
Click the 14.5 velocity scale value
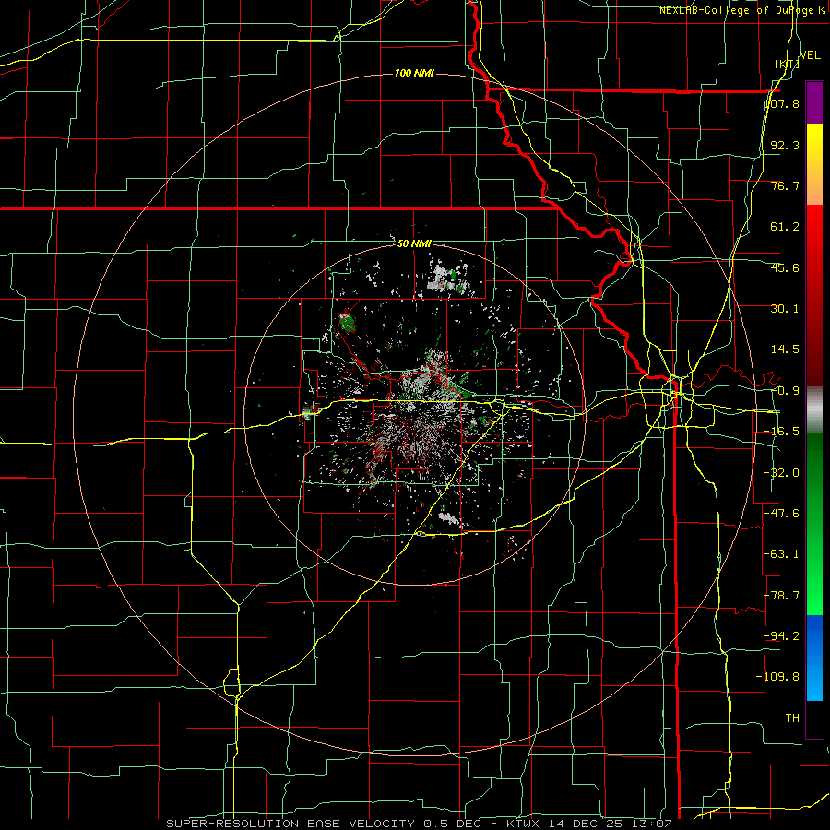point(785,350)
